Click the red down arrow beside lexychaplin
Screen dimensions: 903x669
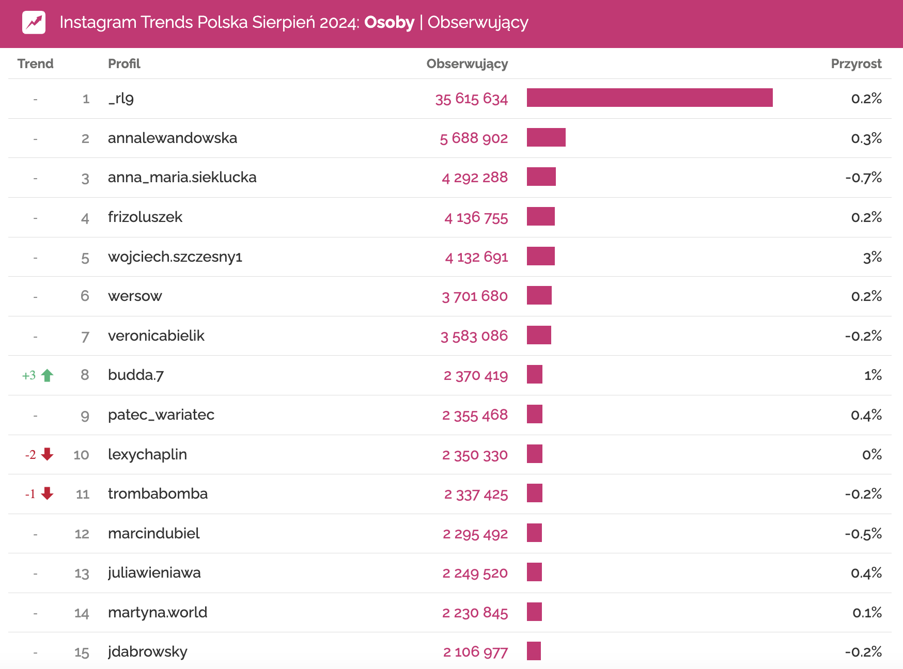[x=47, y=454]
